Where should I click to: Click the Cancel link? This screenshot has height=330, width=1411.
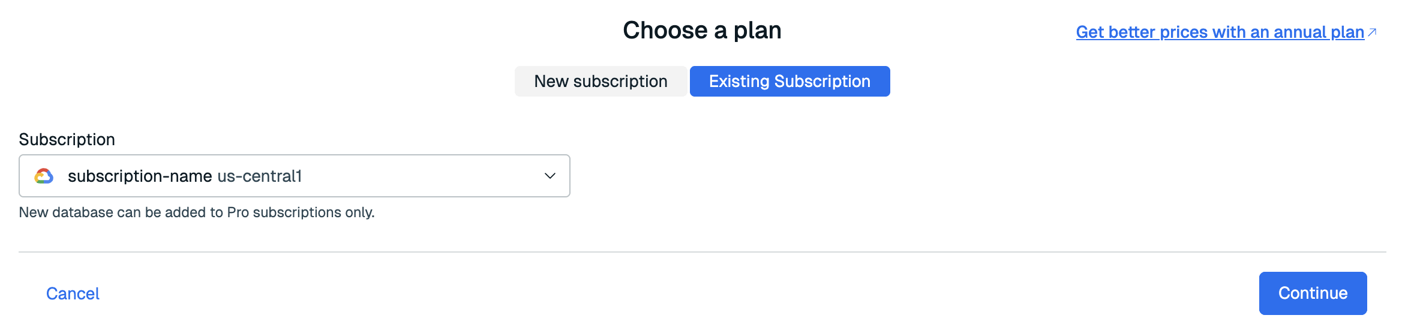(x=73, y=293)
